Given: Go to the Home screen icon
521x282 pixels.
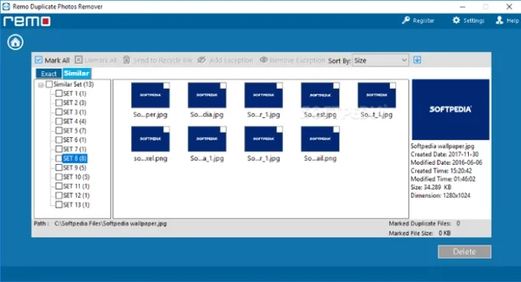Looking at the screenshot, I should pos(16,42).
